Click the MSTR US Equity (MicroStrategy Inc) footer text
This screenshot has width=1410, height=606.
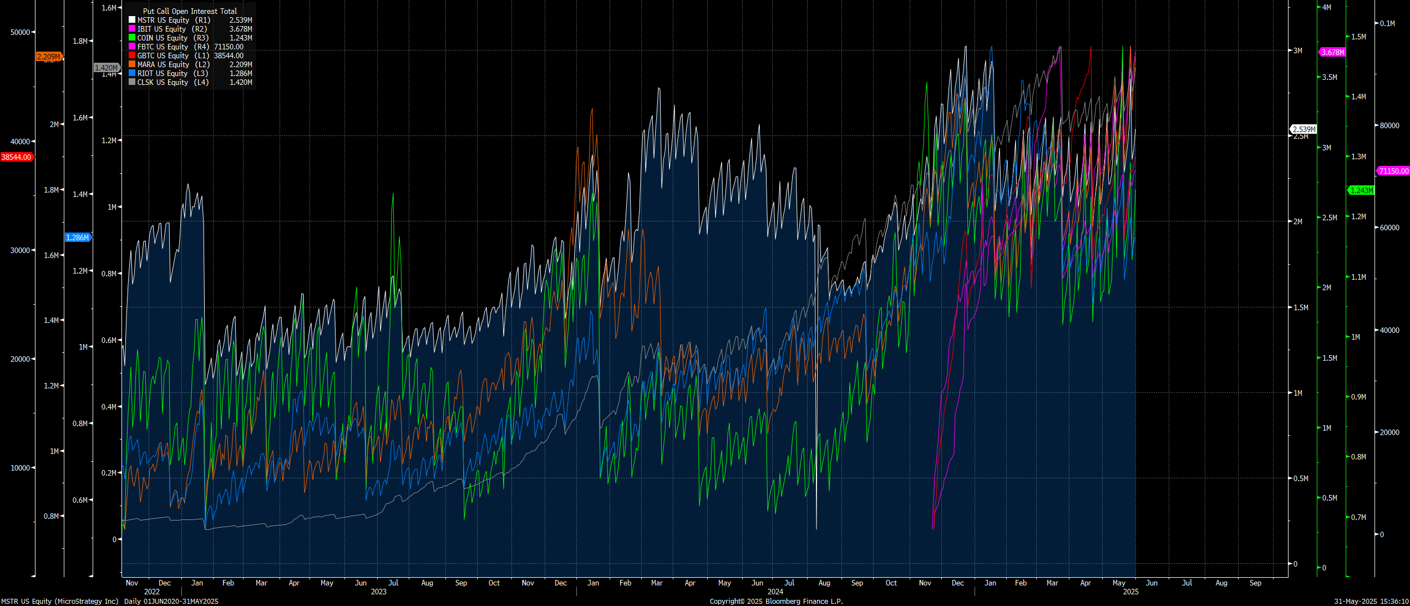point(60,602)
